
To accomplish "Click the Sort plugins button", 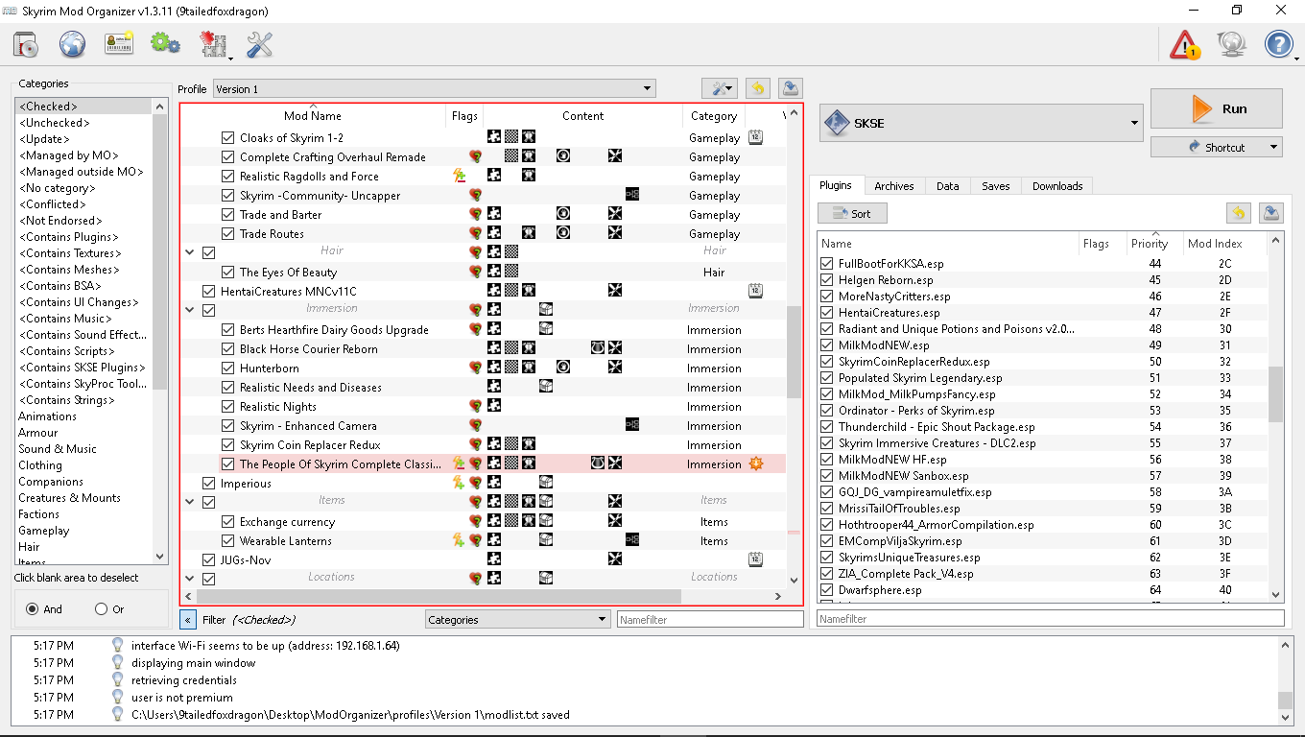I will (x=852, y=214).
